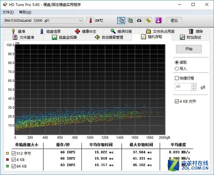Increase stroke size with up spinner arrow

pos(194,85)
